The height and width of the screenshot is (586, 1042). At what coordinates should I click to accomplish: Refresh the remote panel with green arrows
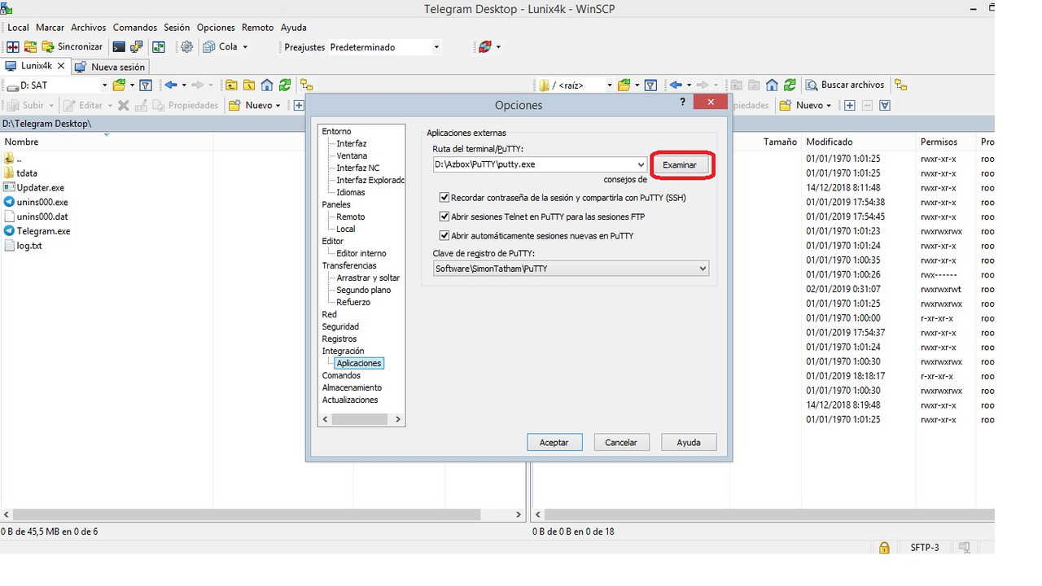(x=789, y=85)
